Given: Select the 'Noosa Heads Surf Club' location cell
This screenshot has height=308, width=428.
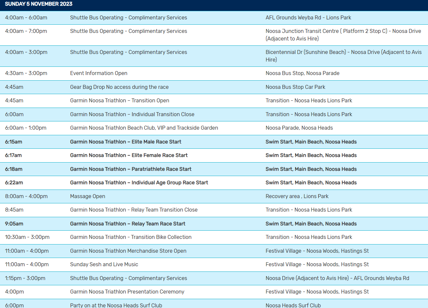Looking at the screenshot, I should coord(293,305).
